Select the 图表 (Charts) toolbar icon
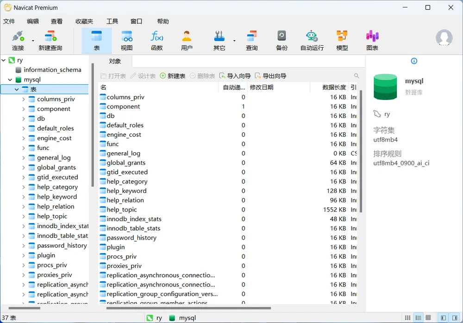Image resolution: width=463 pixels, height=323 pixels. (x=372, y=39)
